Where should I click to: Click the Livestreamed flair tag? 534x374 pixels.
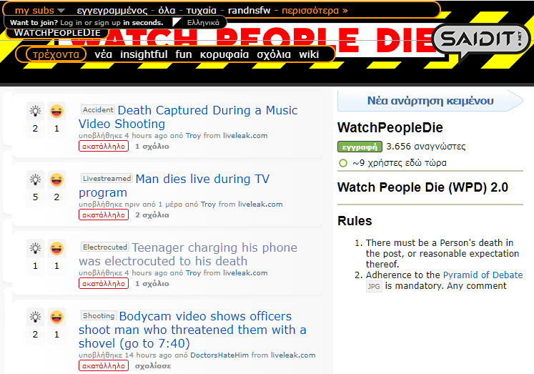107,178
